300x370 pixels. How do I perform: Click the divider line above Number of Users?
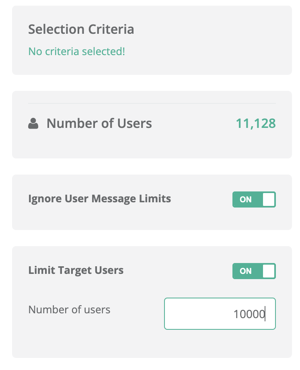tap(152, 103)
